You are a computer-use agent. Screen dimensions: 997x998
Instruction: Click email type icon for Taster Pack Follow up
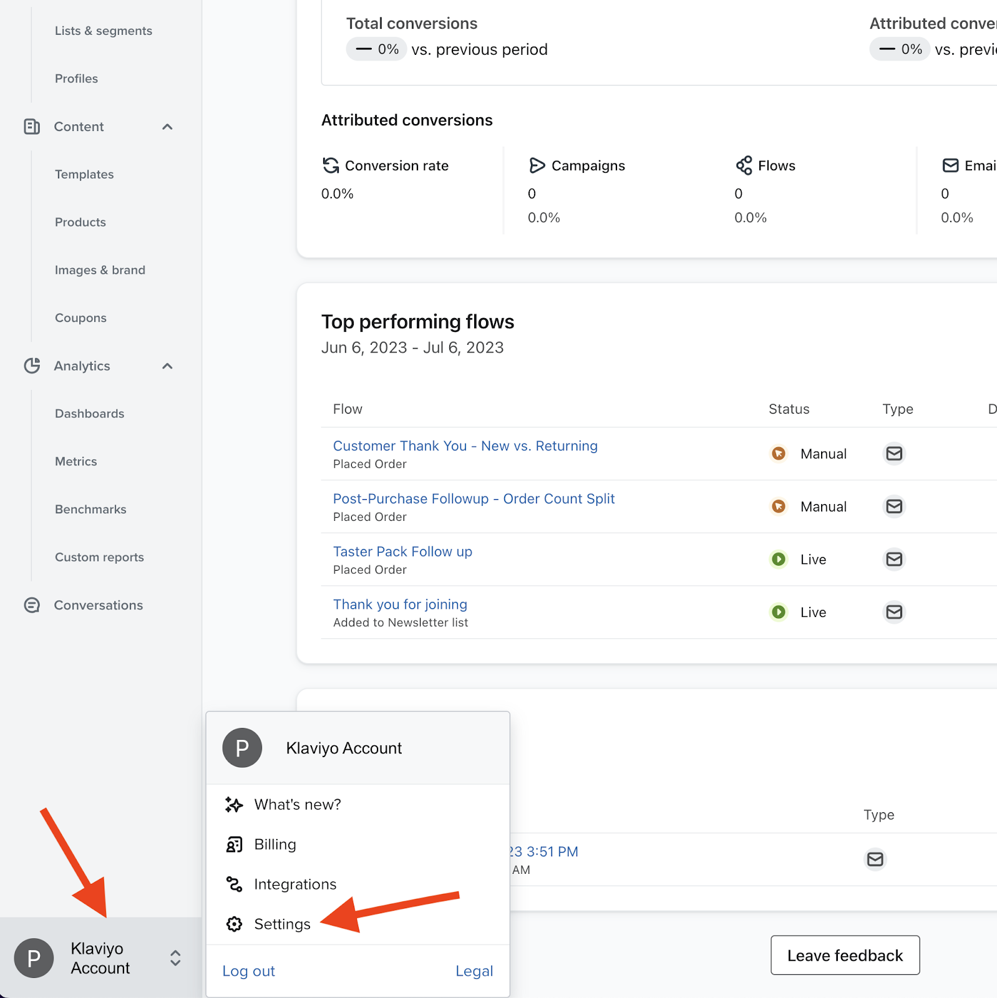point(894,560)
